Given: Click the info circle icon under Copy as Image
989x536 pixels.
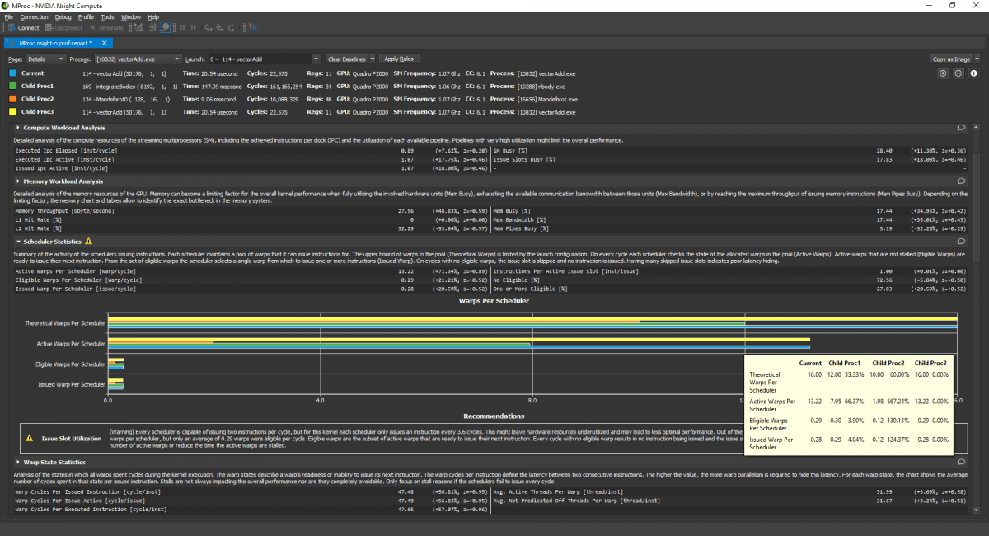Looking at the screenshot, I should [973, 73].
